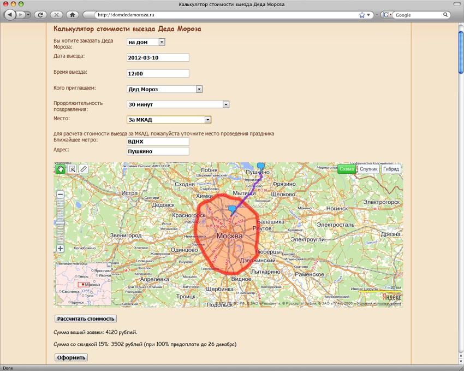The width and height of the screenshot is (464, 371).
Task: Open the Google search engine selector
Action: [386, 15]
